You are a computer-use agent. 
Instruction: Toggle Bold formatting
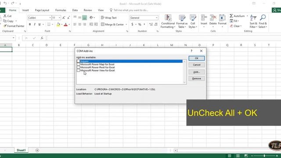click(x=30, y=25)
